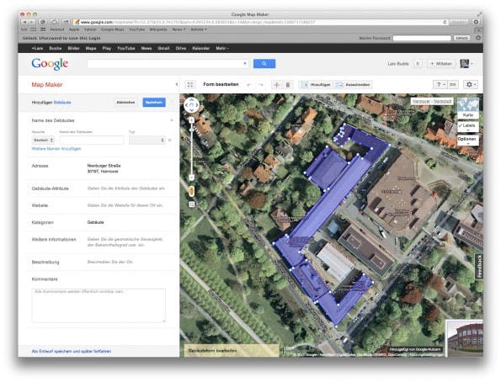Click the Hannover breadcrumb link on map
This screenshot has height=382, width=501.
point(421,101)
